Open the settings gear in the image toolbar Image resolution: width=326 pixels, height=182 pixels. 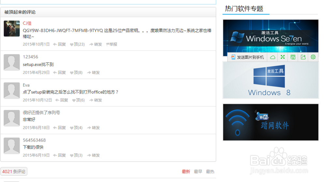[313, 57]
